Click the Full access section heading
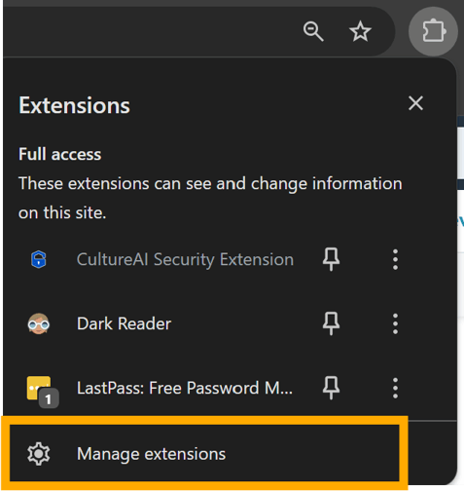Screen dimensions: 464x491 tap(60, 154)
